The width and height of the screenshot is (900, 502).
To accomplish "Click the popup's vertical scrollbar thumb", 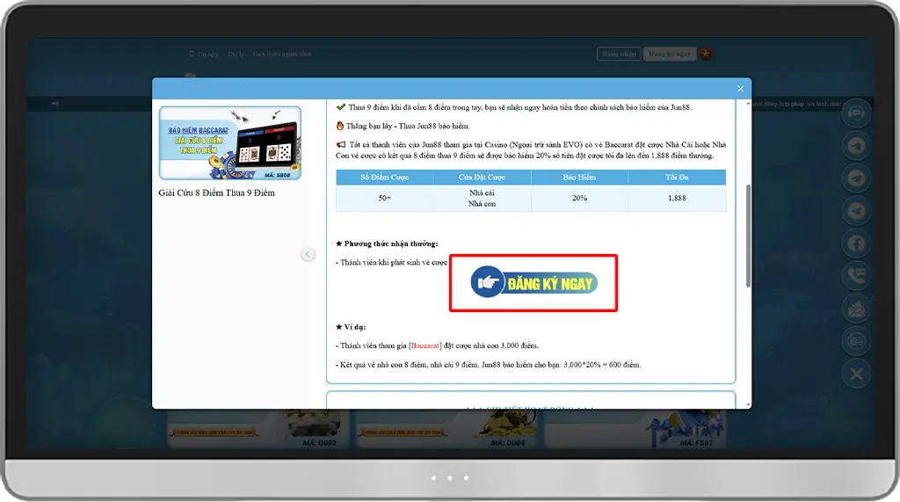I will coord(748,236).
